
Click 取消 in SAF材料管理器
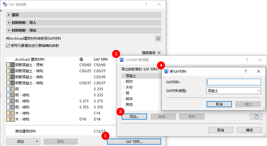(x=220, y=130)
